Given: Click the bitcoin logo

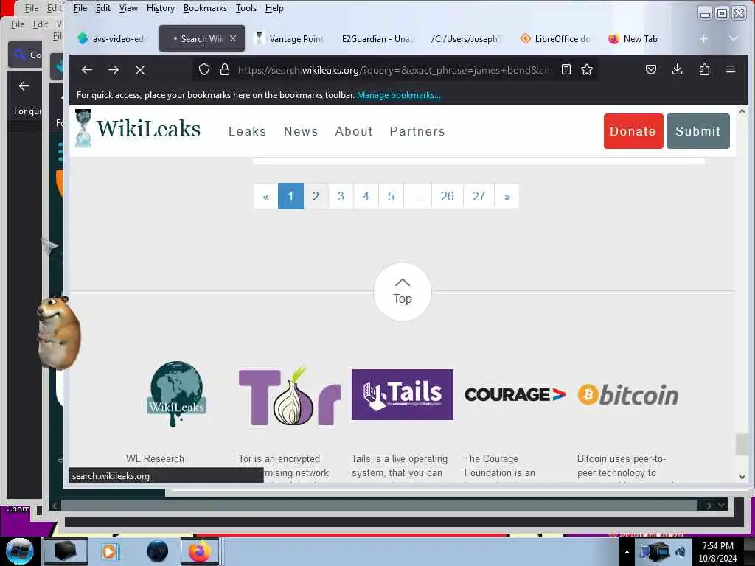Looking at the screenshot, I should (628, 395).
